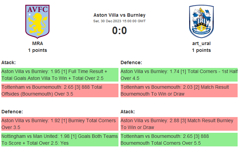The width and height of the screenshot is (239, 157).
Task: Click the Atack heading under MRA
Action: coord(9,62)
